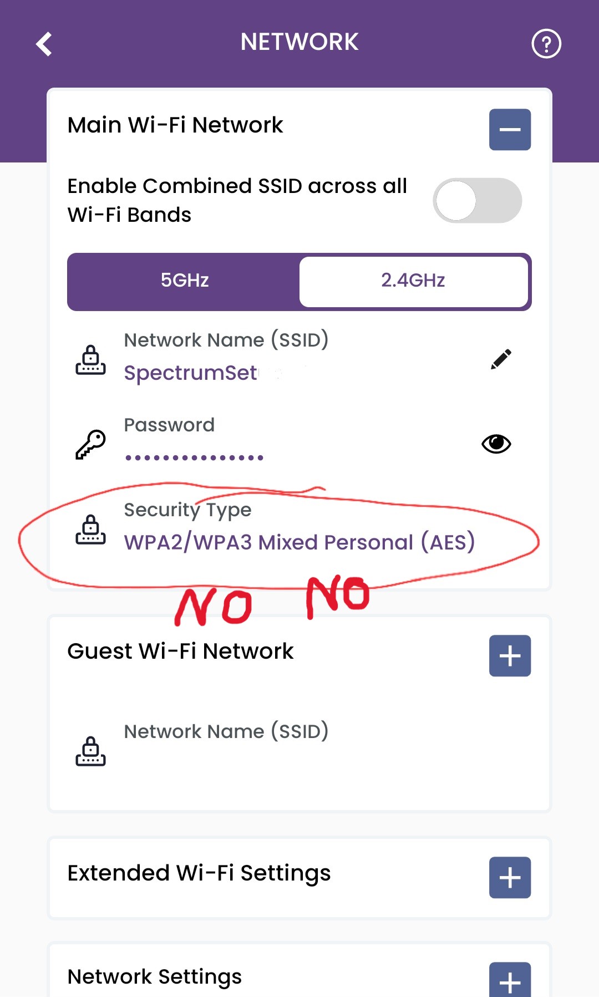Screen dimensions: 599x997
Task: Click the SpectrumSet network name text
Action: coord(190,373)
